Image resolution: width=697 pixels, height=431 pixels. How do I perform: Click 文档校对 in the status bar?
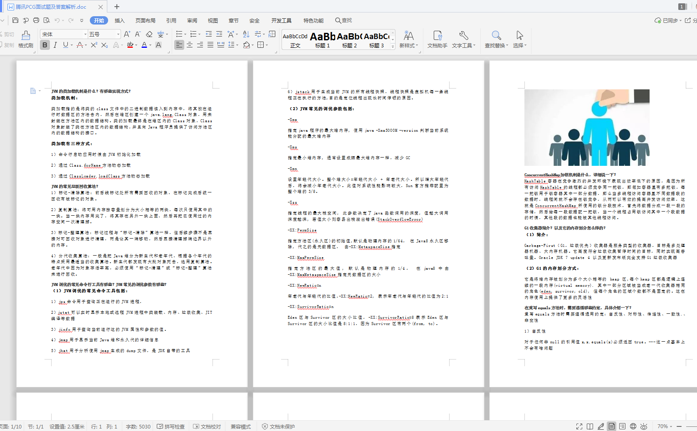click(x=207, y=426)
